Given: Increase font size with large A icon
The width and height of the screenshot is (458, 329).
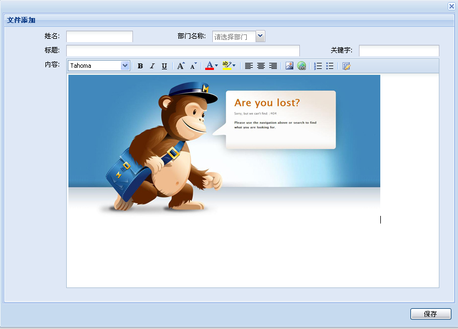Looking at the screenshot, I should coord(181,66).
